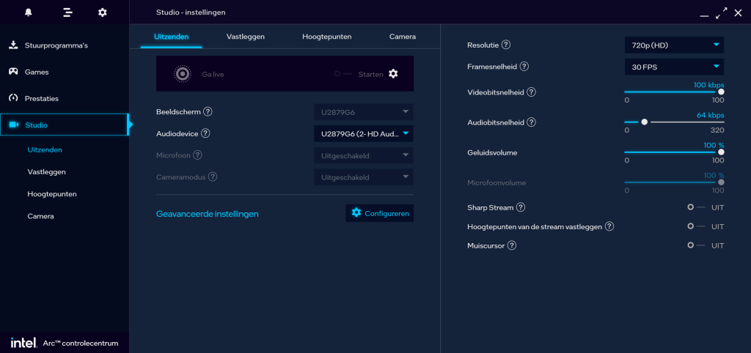Open the Cameramodus Uitgeschakeld dropdown

click(x=364, y=177)
